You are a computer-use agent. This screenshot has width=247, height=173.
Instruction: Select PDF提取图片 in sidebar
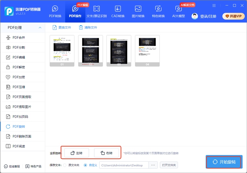[23, 107]
